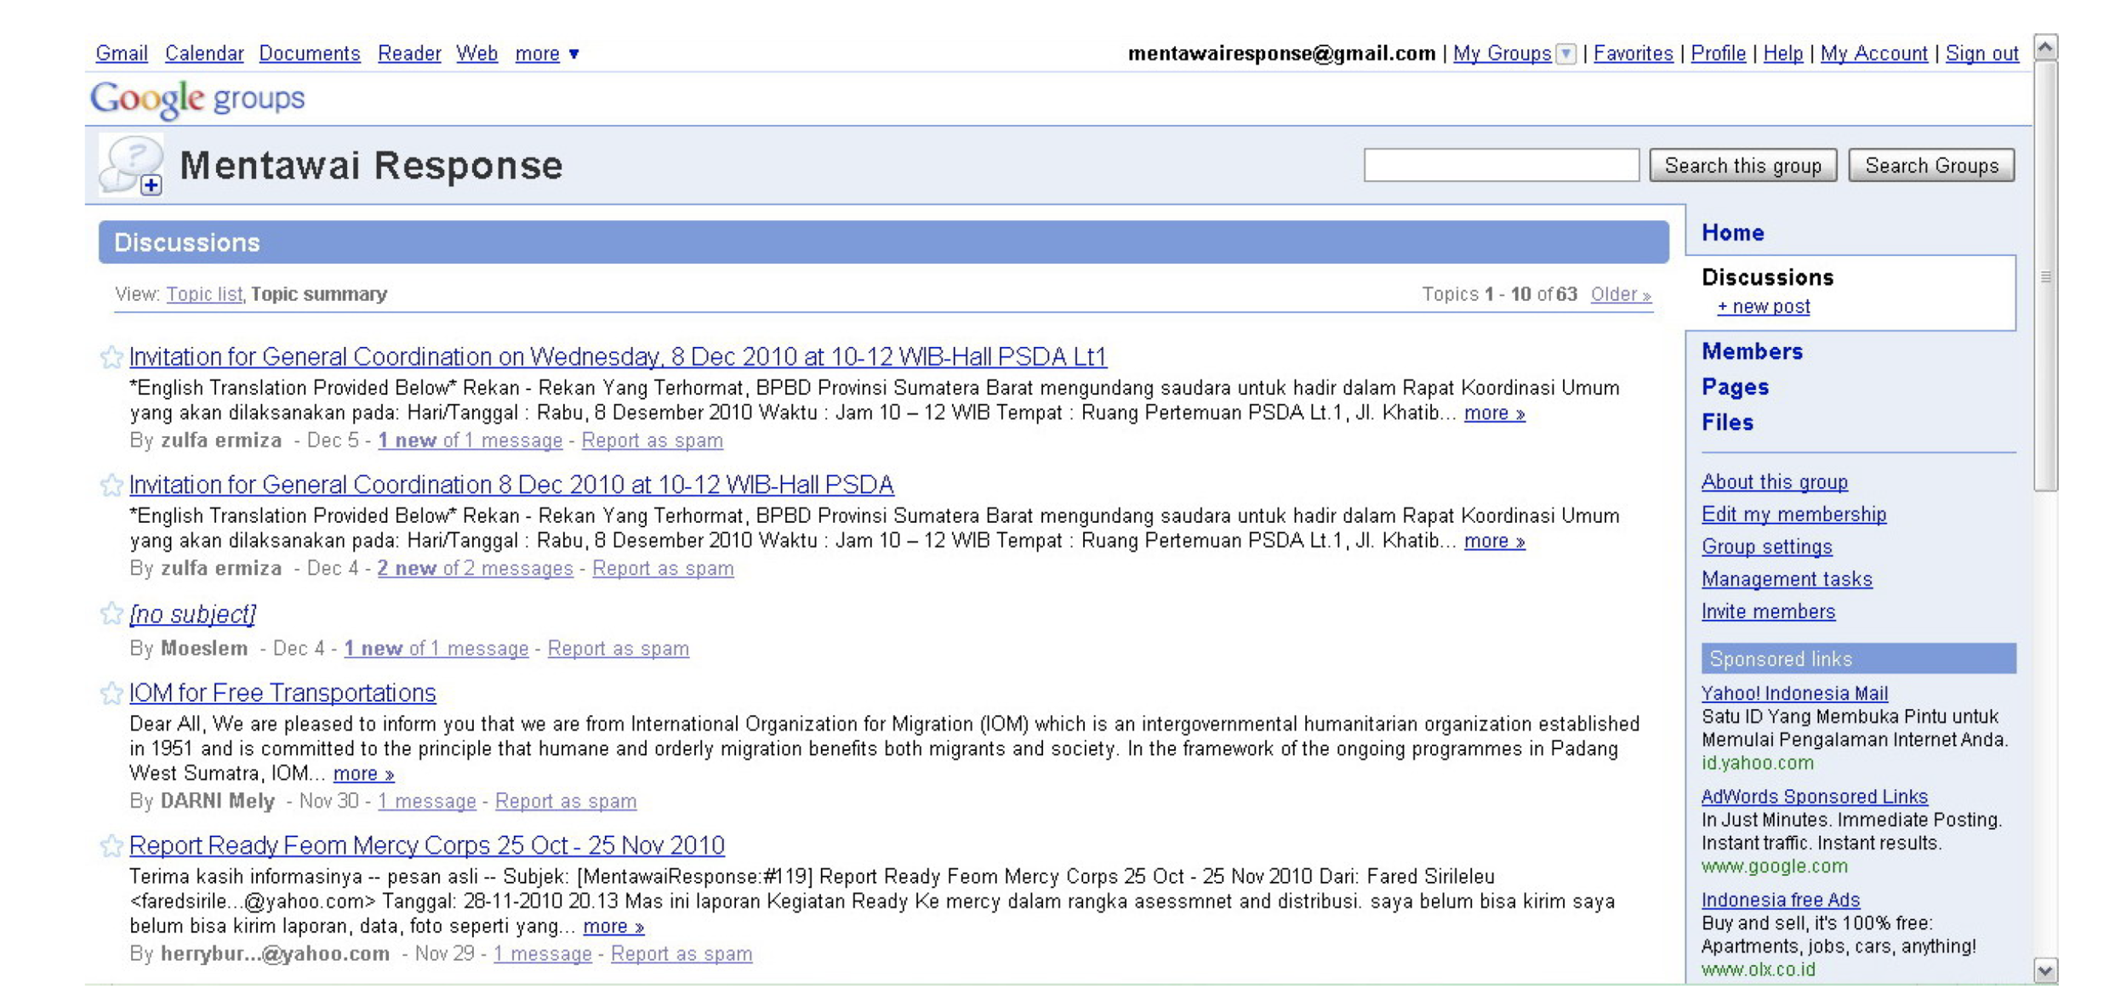Open the Files section in sidebar
Screen dimensions: 2127x1000
(1726, 423)
